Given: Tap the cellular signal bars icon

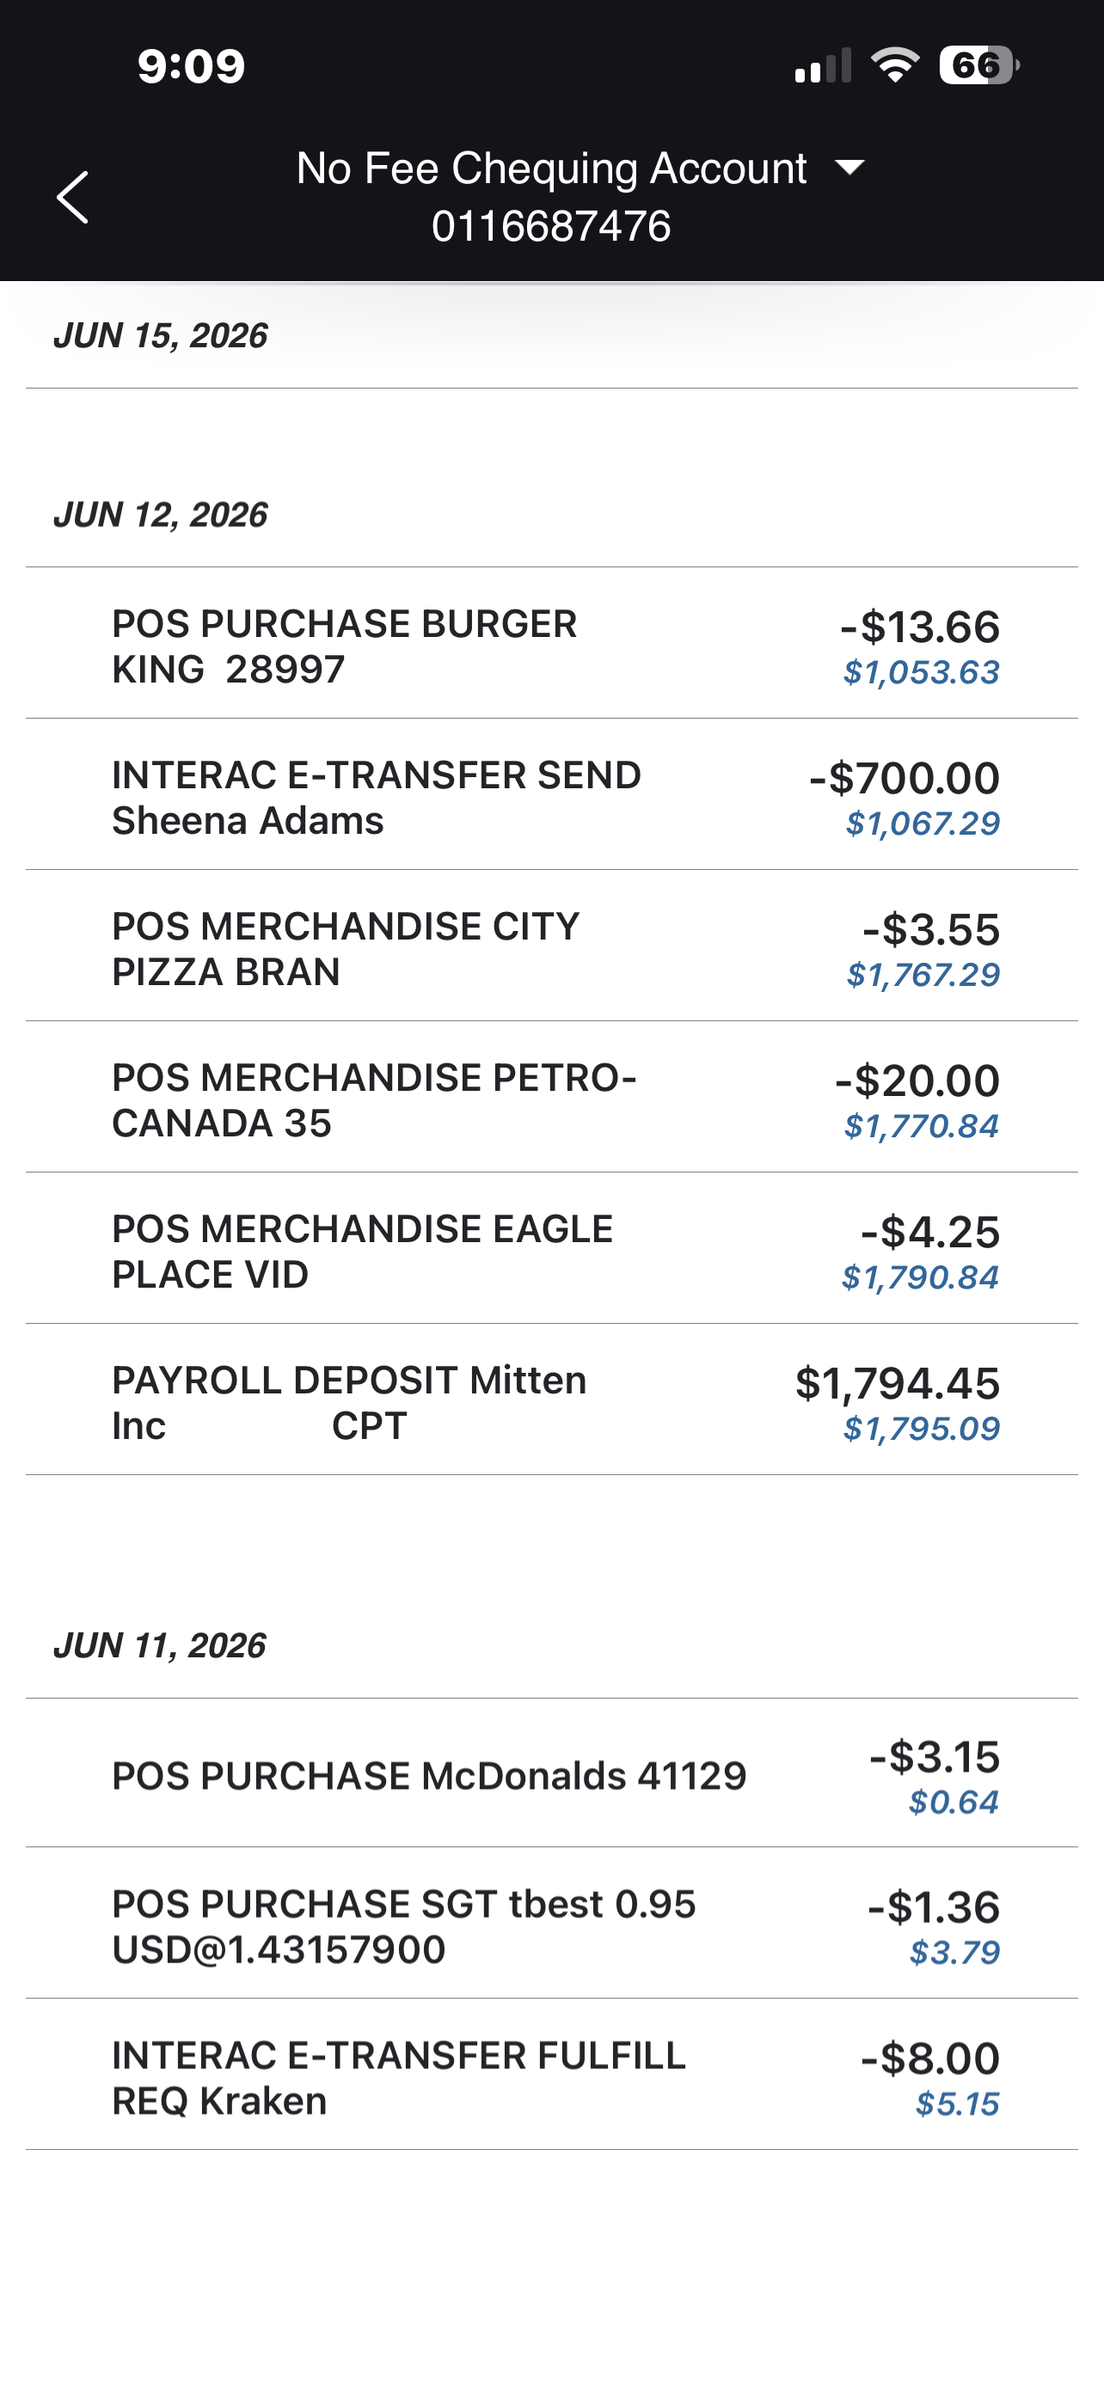Looking at the screenshot, I should click(x=822, y=67).
